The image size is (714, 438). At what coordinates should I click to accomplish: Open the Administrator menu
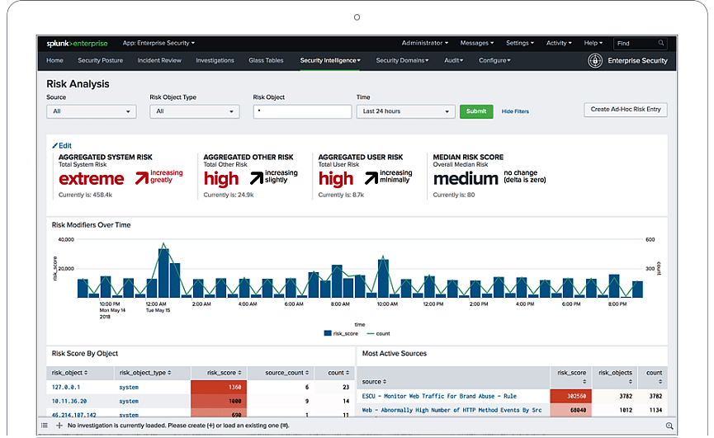click(424, 43)
